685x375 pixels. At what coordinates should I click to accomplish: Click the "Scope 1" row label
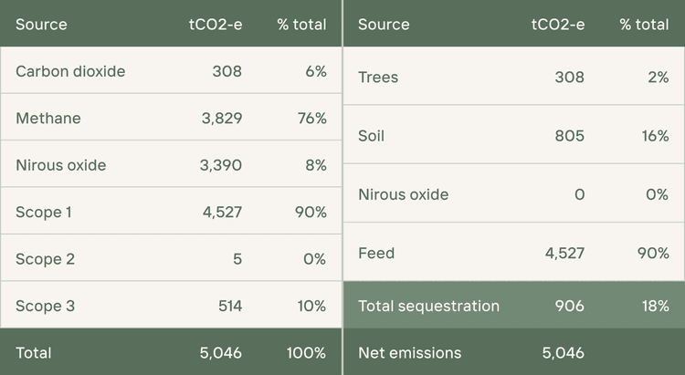[x=45, y=213]
